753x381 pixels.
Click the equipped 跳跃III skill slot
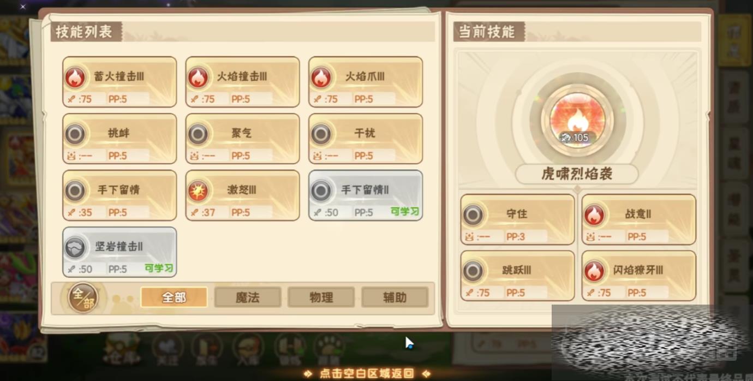pos(518,276)
